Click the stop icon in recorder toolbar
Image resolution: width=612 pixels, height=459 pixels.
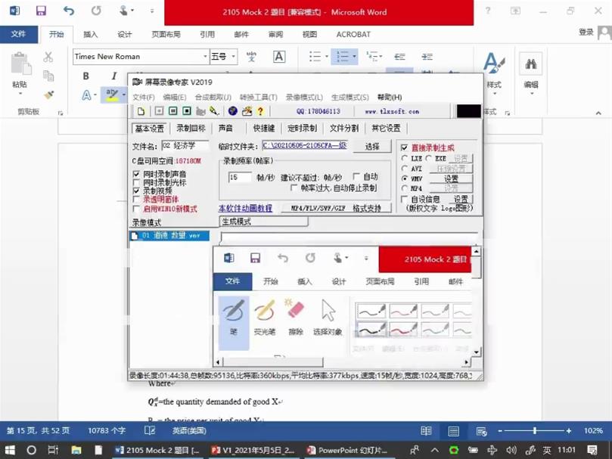[x=187, y=111]
